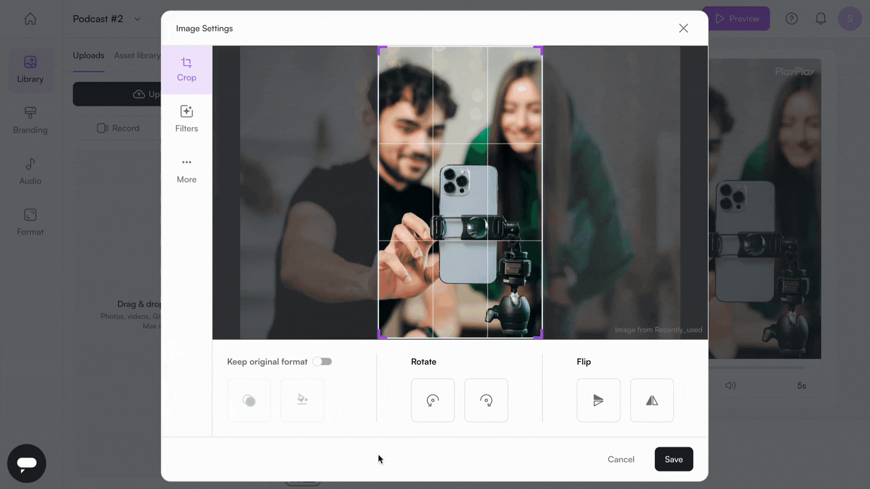The height and width of the screenshot is (489, 870).
Task: Save the image settings
Action: [x=673, y=459]
